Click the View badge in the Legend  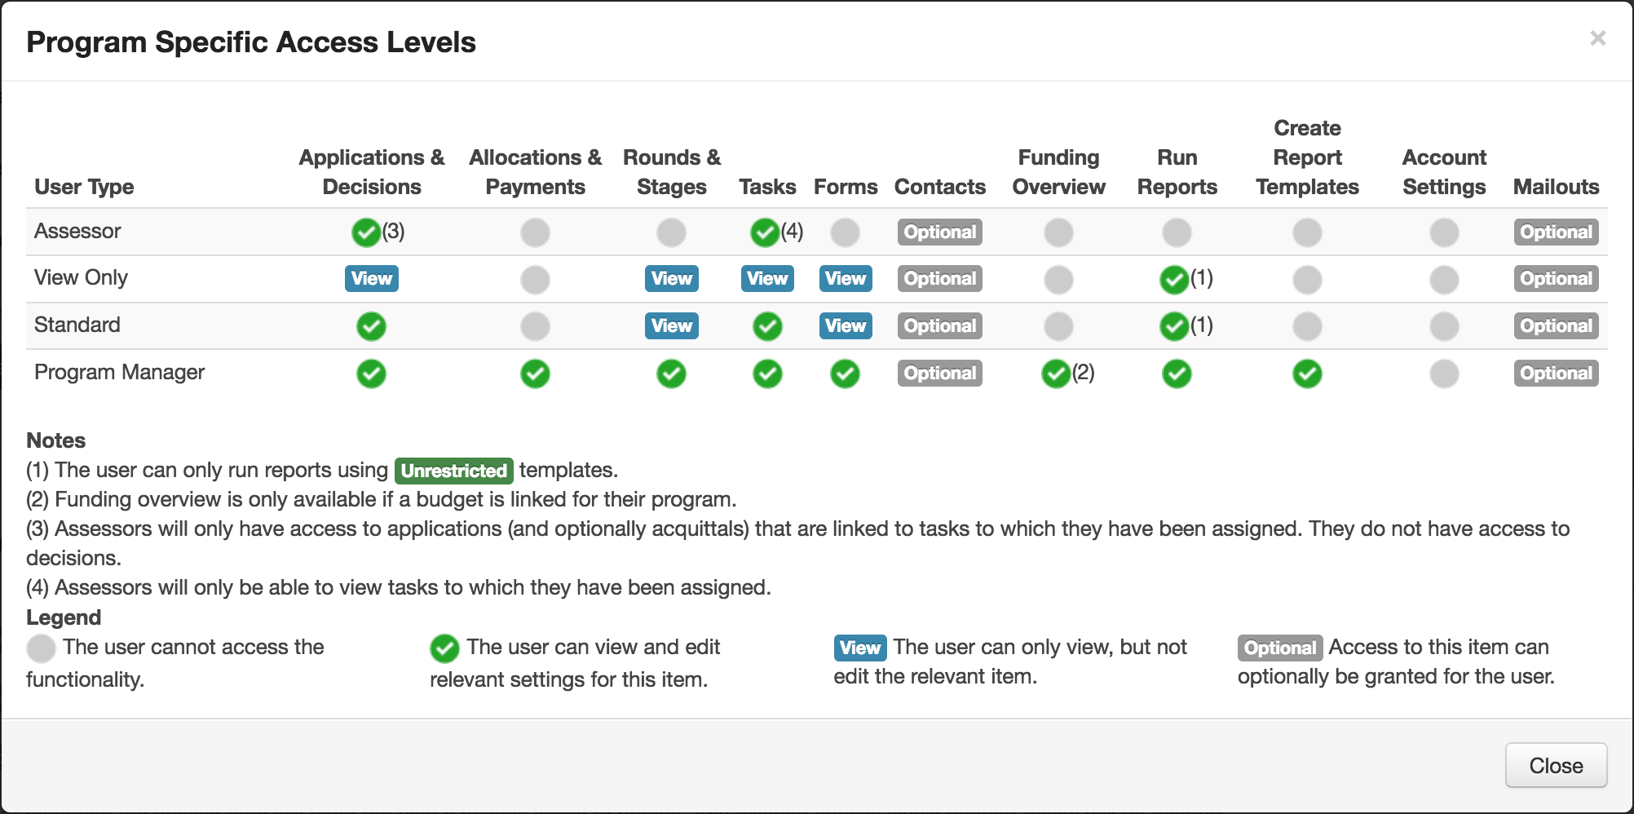(x=859, y=648)
